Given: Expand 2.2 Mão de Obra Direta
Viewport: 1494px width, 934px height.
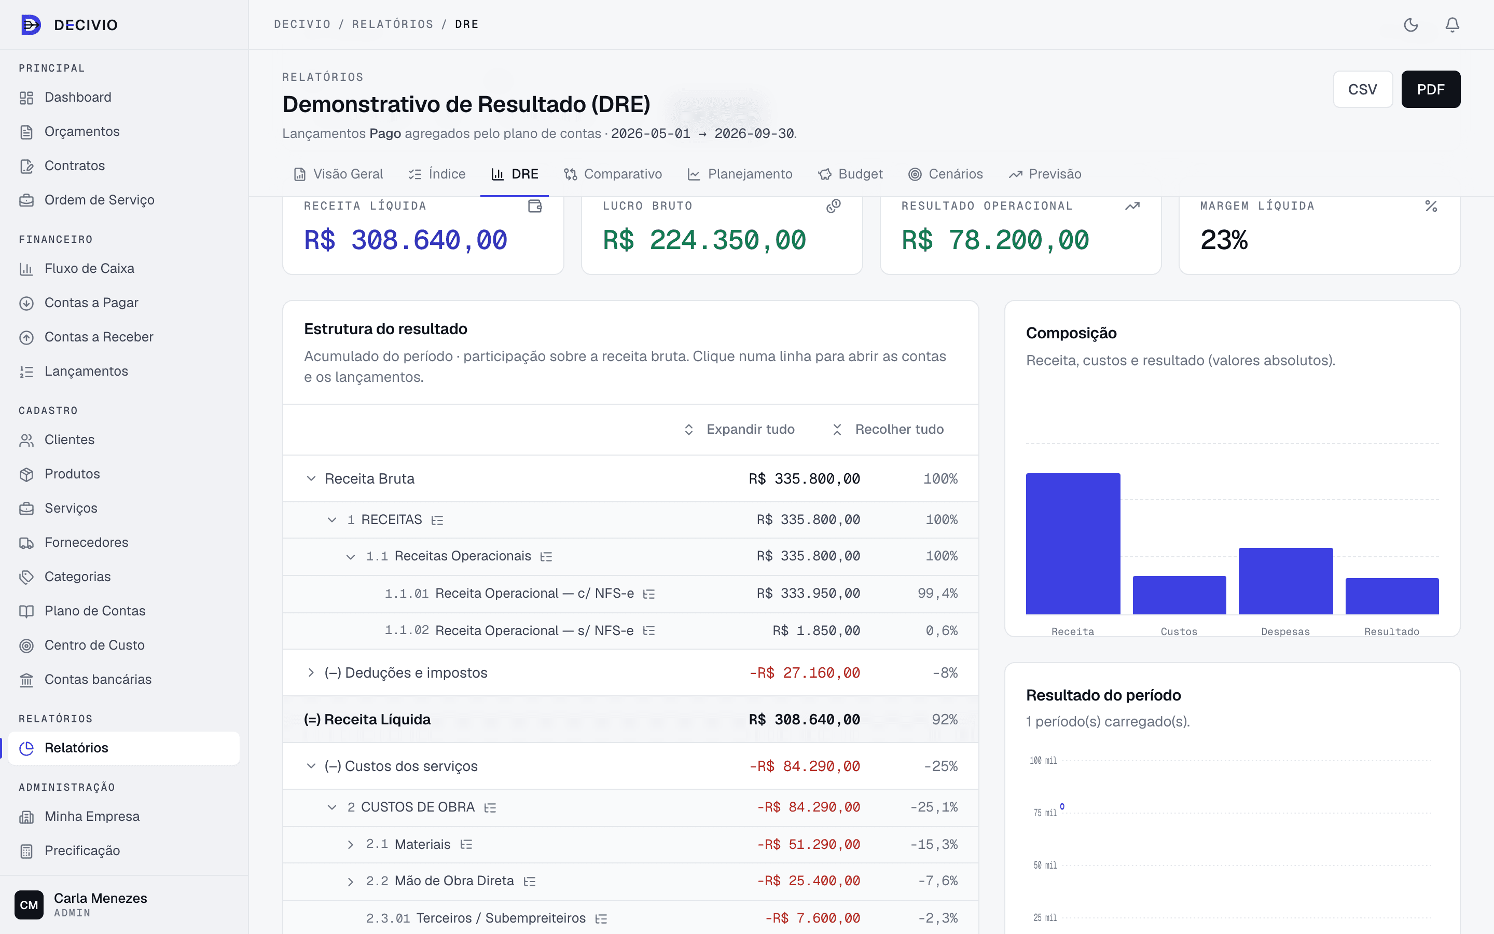Looking at the screenshot, I should click(351, 882).
